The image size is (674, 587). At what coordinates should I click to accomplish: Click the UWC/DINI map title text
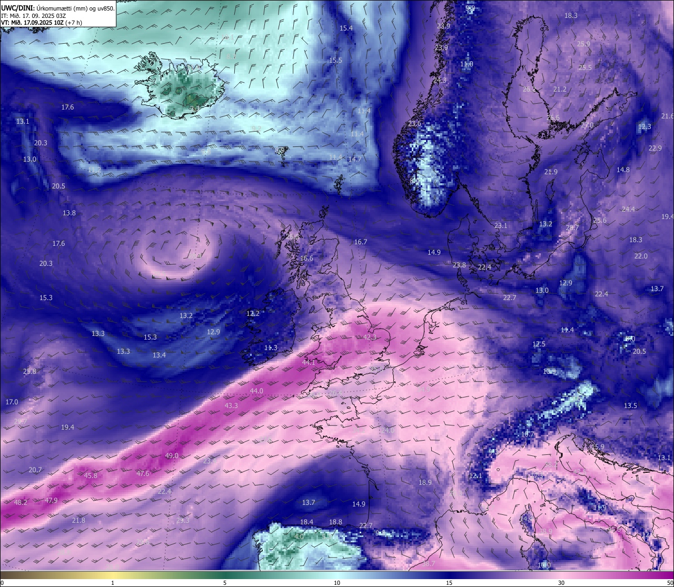coord(57,8)
